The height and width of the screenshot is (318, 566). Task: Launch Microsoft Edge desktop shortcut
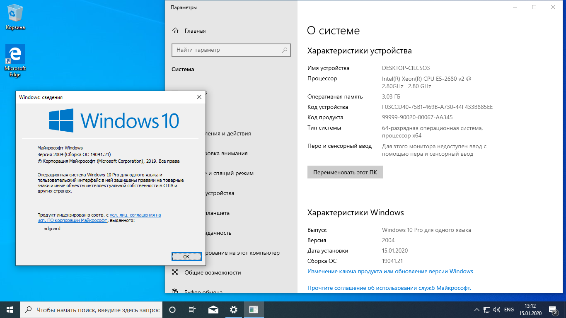(15, 61)
